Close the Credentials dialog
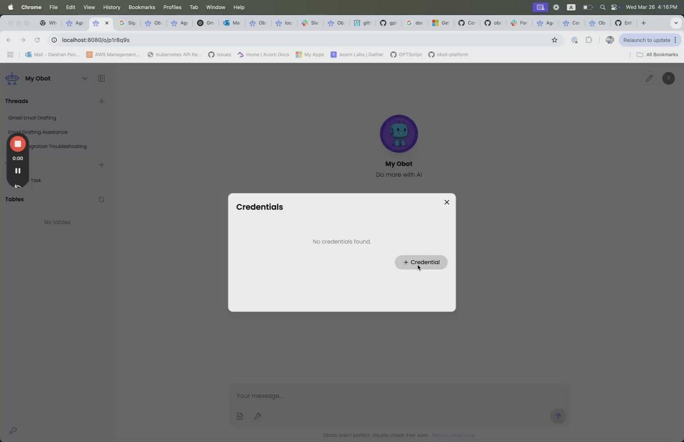 [447, 202]
